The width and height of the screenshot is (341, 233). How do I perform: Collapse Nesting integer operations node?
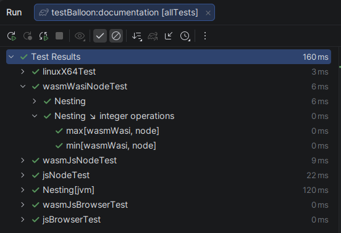pos(35,116)
